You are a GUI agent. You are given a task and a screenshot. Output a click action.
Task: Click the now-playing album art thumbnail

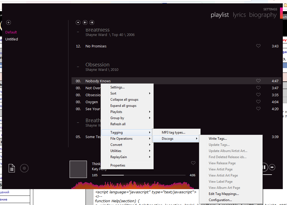click(78, 169)
